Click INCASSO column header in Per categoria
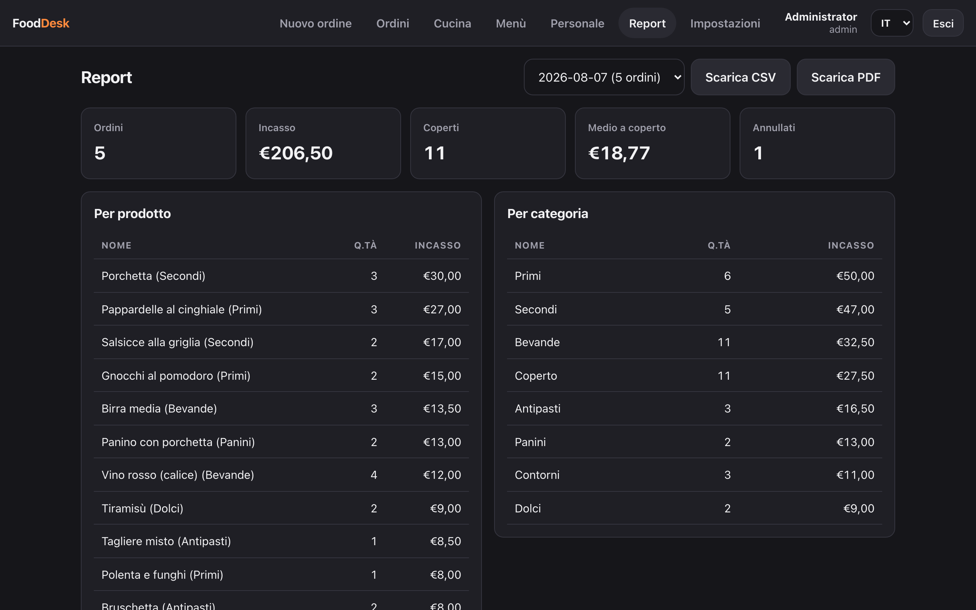Viewport: 976px width, 610px height. click(x=851, y=245)
